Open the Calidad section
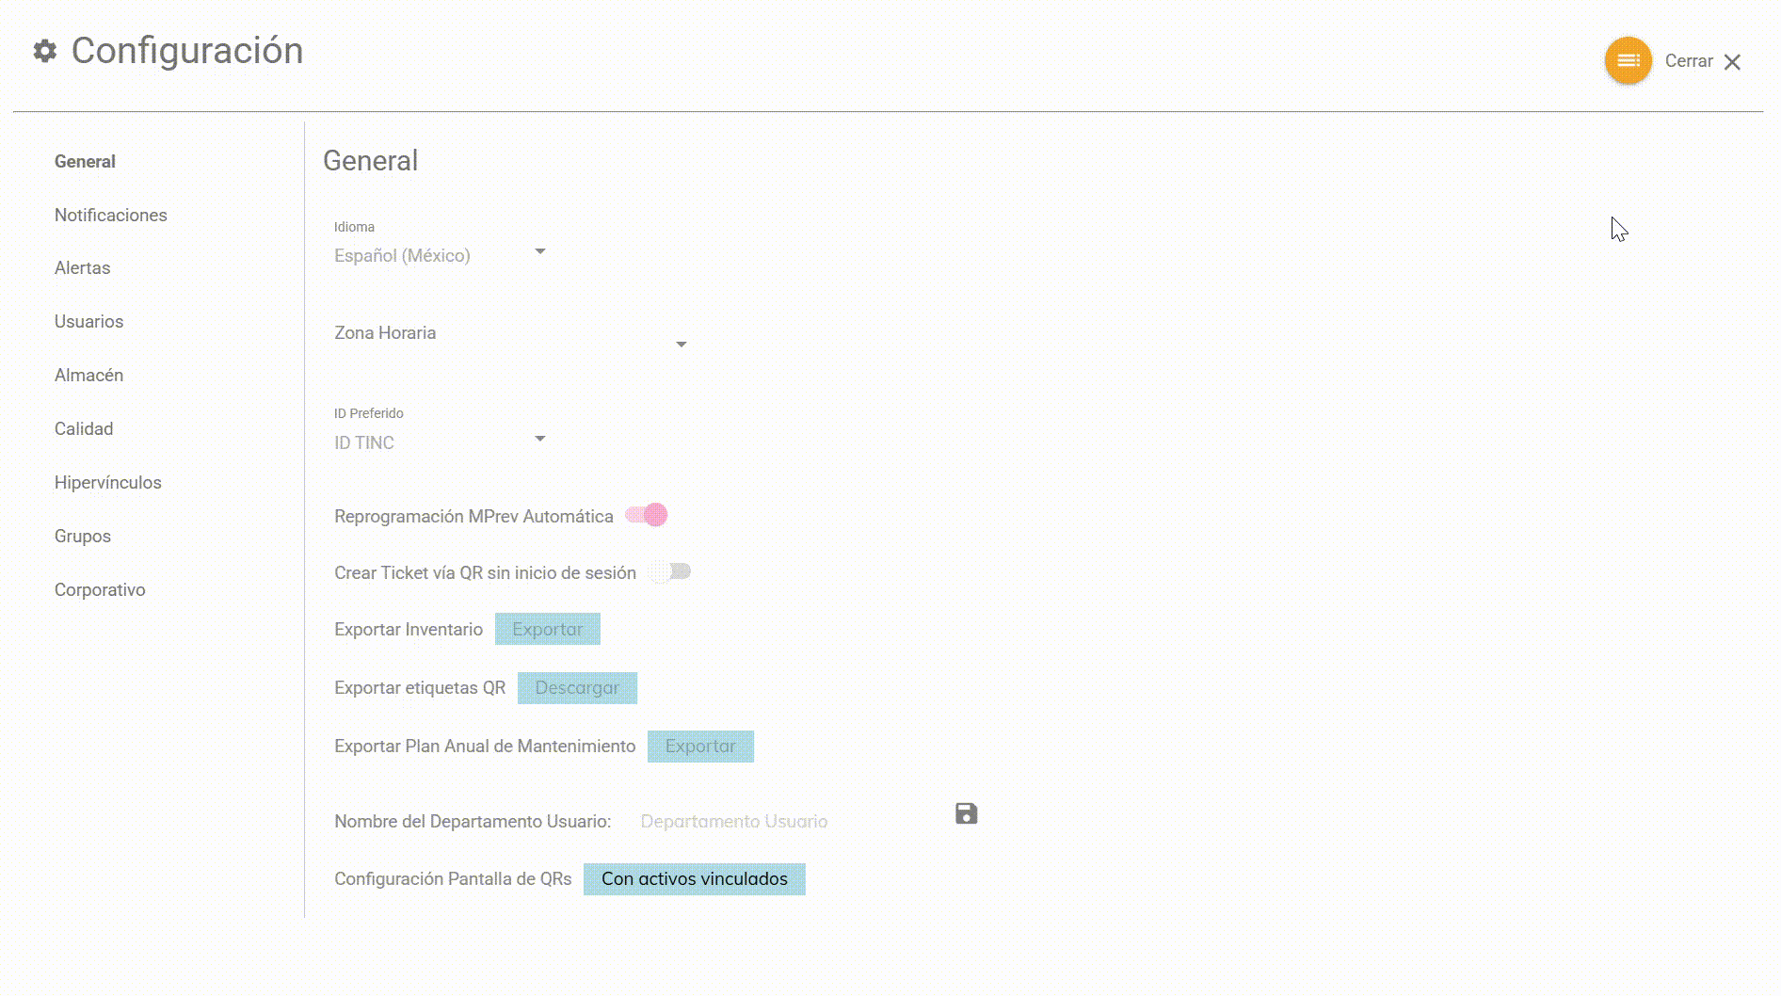The image size is (1781, 996). coord(84,429)
